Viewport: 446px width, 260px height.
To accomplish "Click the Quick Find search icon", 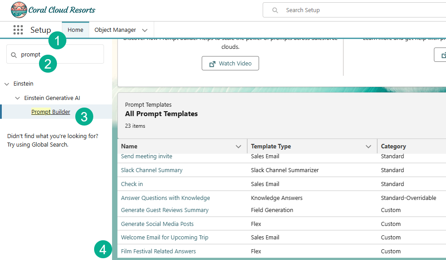I will click(x=14, y=55).
